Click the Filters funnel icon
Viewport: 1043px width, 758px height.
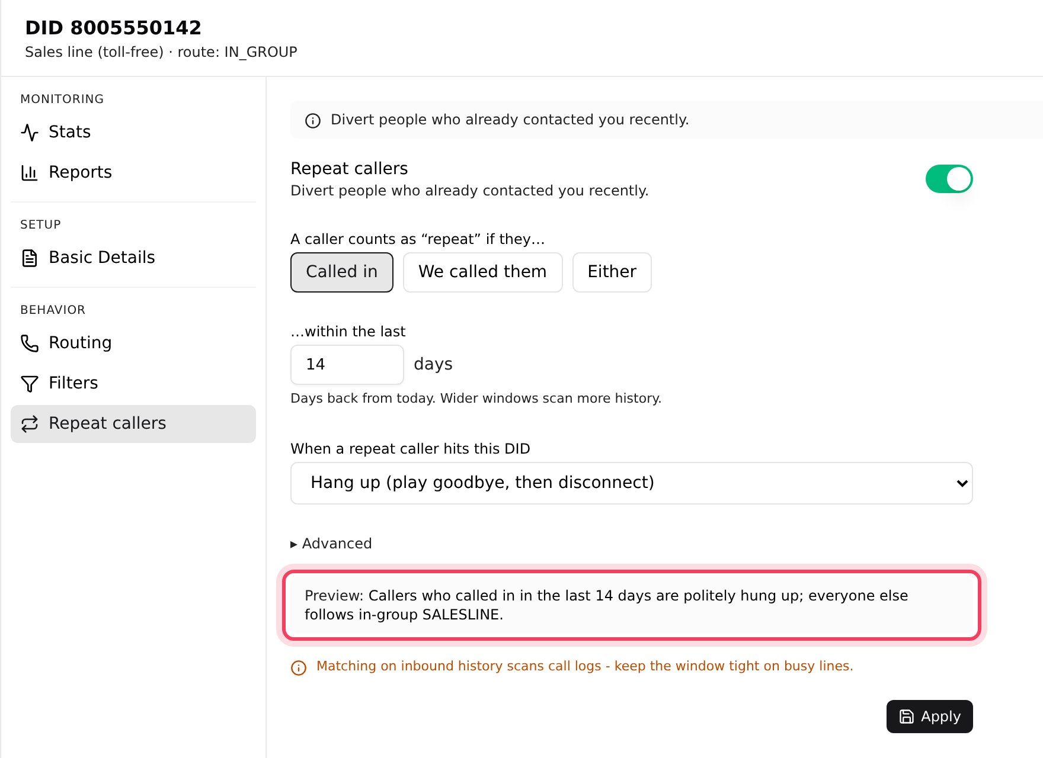coord(30,383)
